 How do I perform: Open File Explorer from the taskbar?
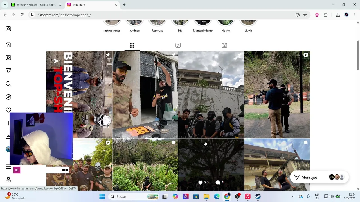(206, 196)
